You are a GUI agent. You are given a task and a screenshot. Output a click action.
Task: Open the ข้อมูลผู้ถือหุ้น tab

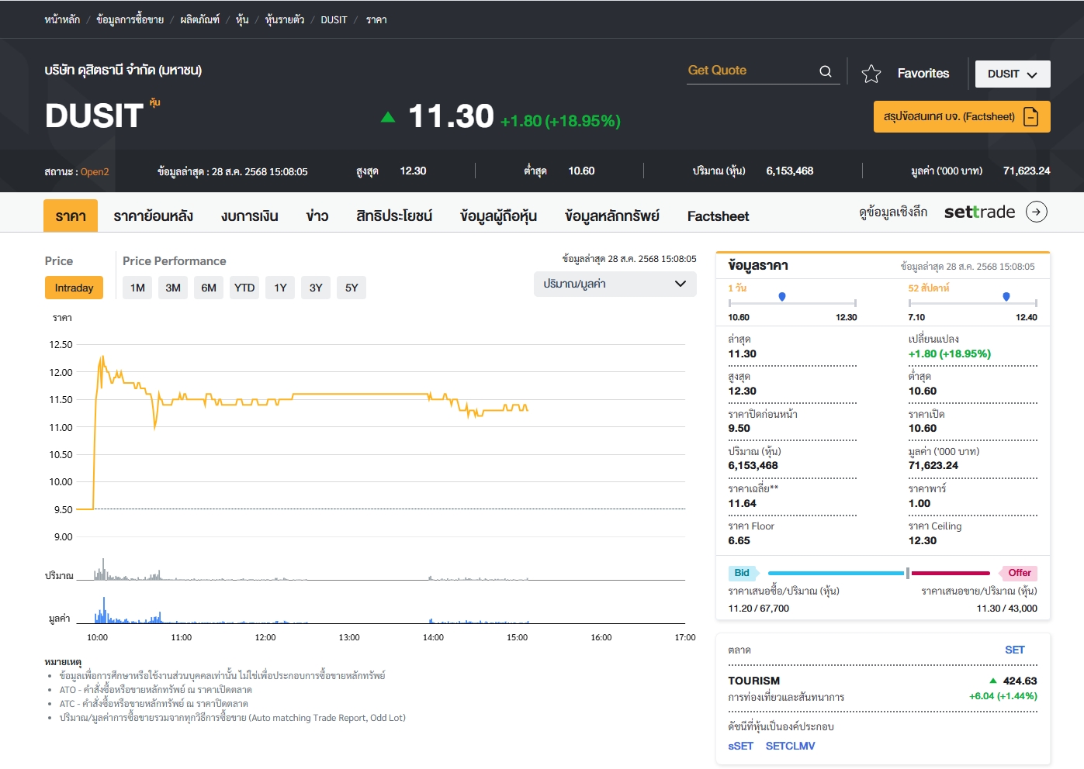point(498,216)
